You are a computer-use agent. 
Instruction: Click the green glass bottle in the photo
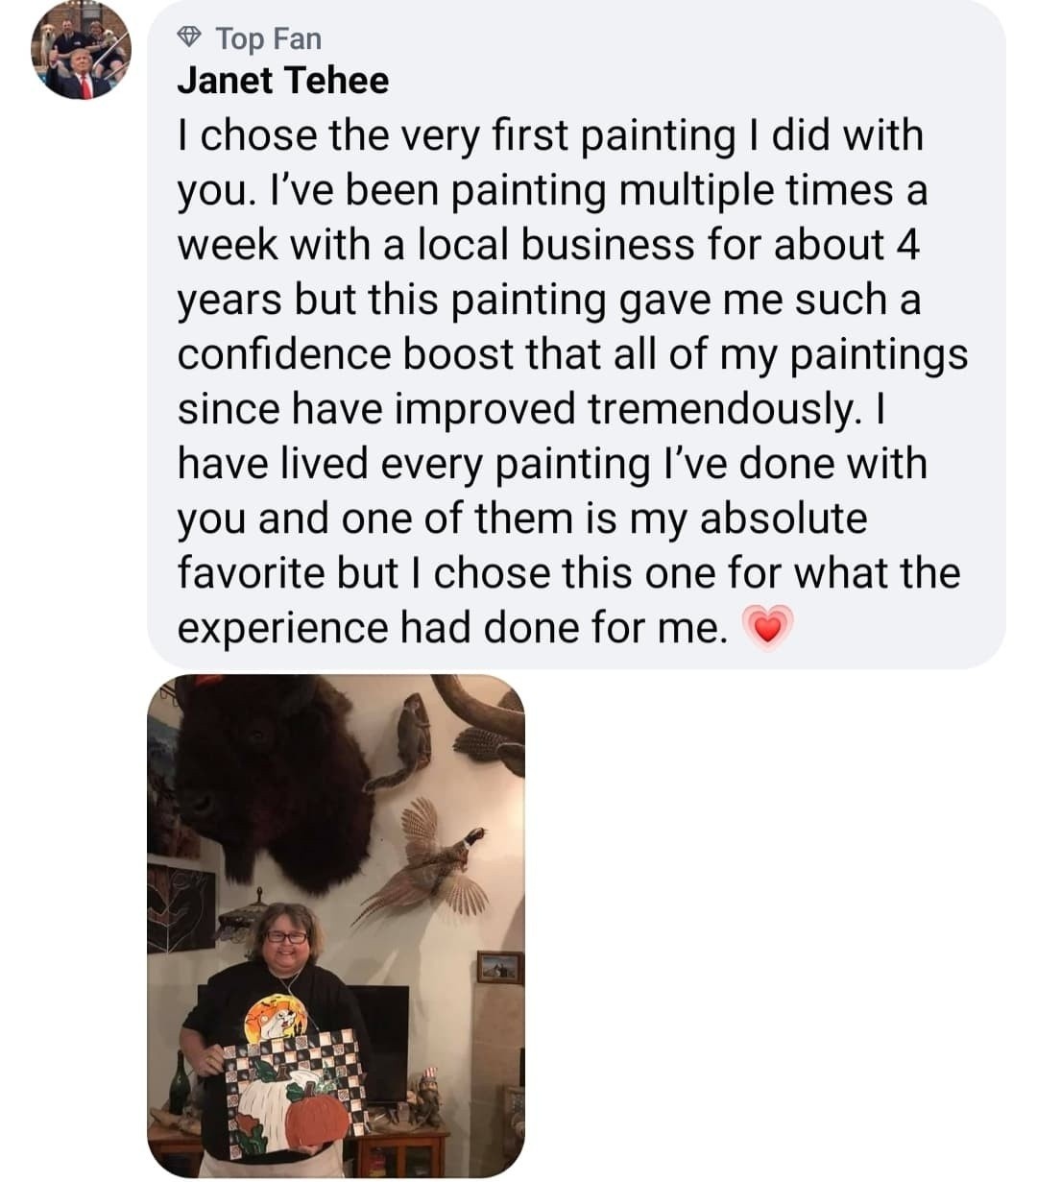pyautogui.click(x=180, y=1086)
